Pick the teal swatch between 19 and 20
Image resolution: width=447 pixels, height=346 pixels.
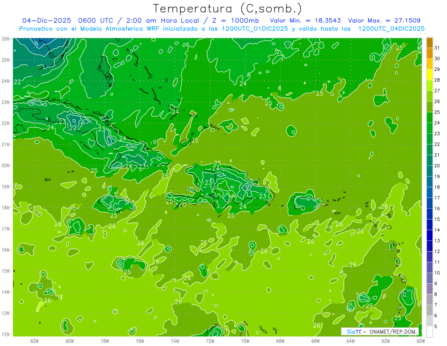pos(429,171)
